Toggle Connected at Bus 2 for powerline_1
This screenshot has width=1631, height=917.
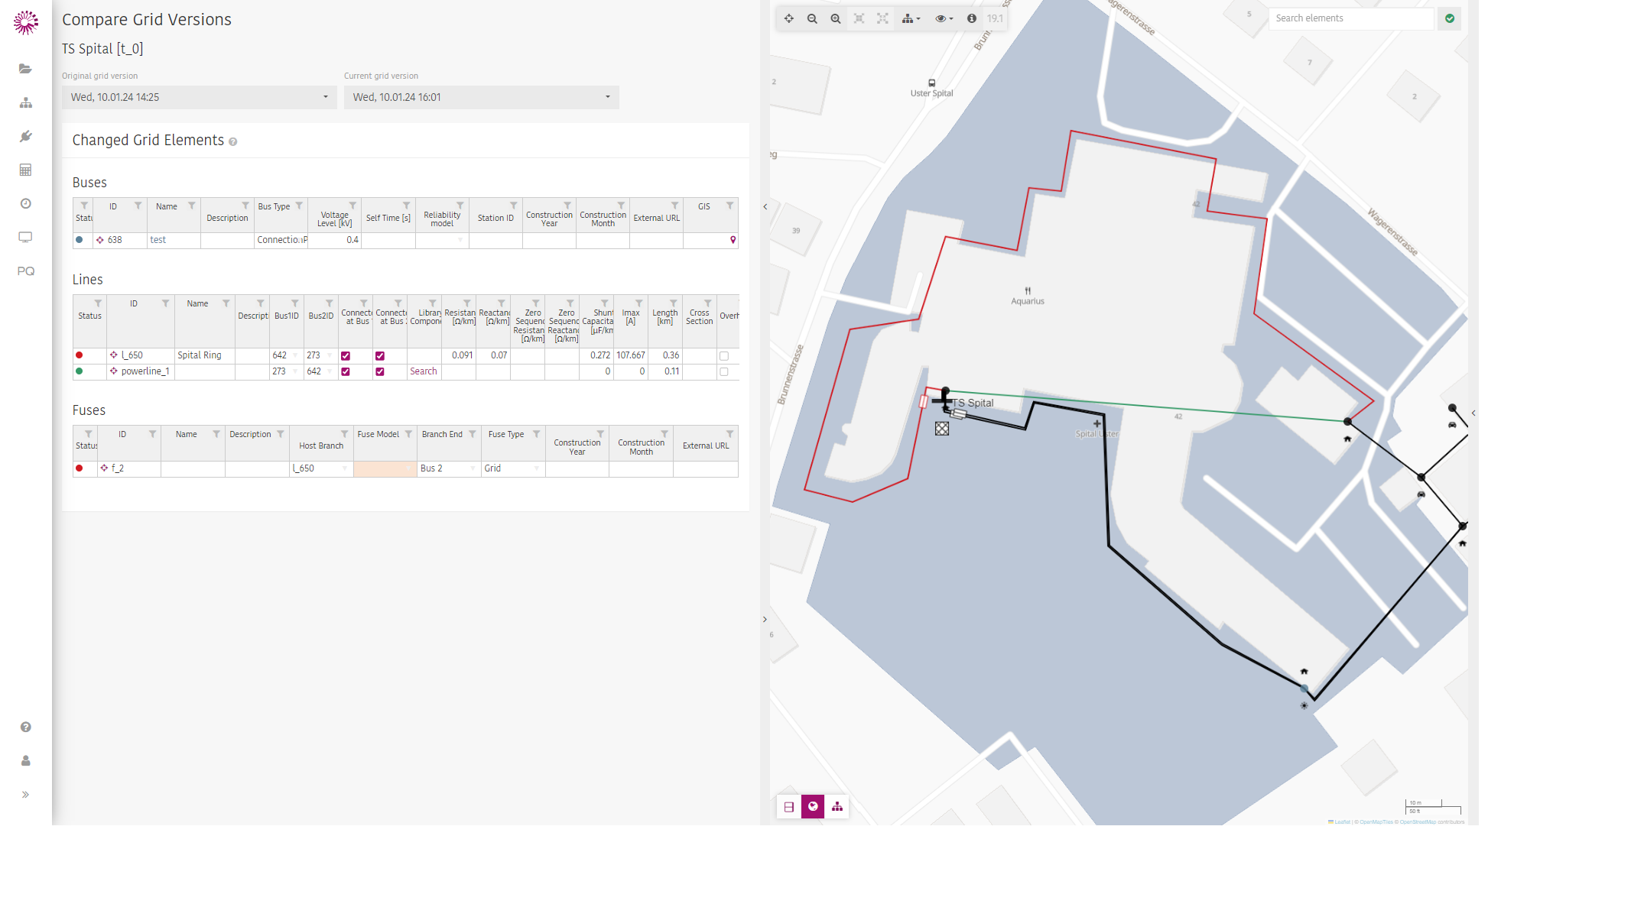pyautogui.click(x=380, y=372)
